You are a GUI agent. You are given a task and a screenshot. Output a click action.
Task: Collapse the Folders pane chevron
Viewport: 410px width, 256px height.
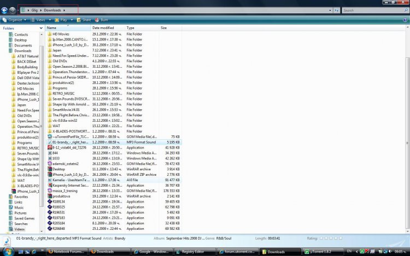41,28
